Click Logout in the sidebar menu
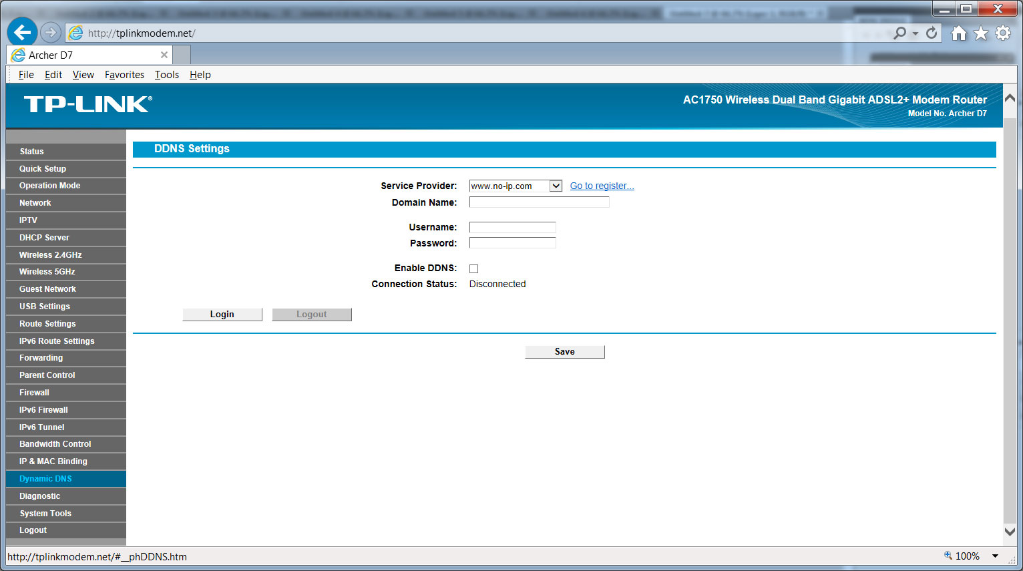 (65, 530)
